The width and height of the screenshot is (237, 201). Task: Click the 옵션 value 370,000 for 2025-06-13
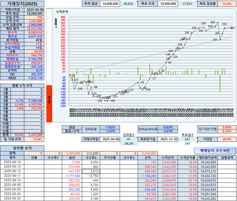coord(72,167)
